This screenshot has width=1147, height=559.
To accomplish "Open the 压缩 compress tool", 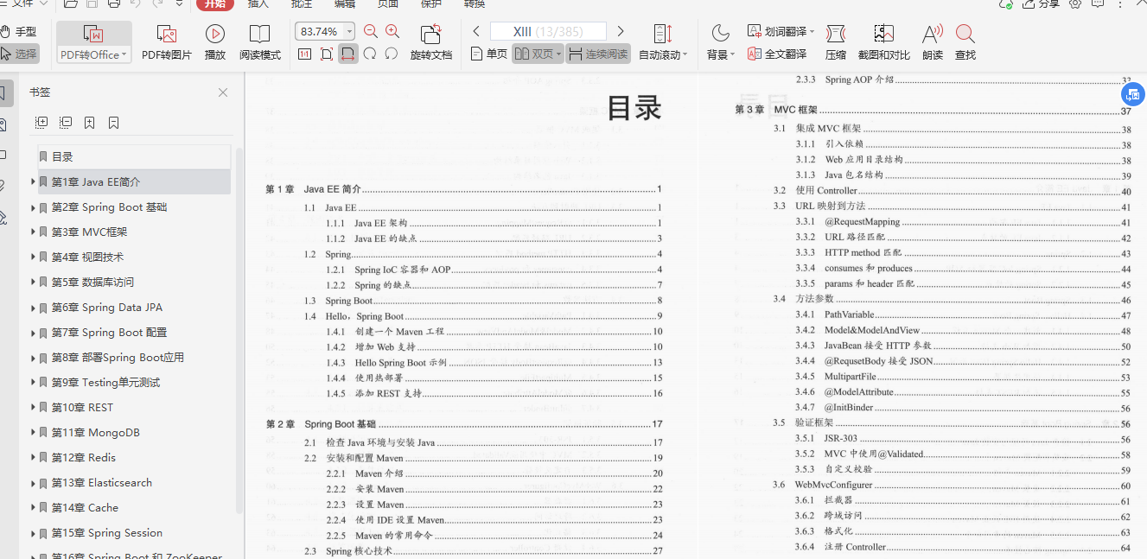I will [x=835, y=41].
